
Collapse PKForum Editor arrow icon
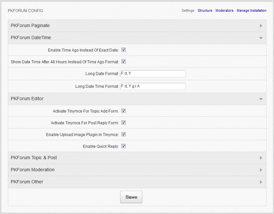point(261,99)
